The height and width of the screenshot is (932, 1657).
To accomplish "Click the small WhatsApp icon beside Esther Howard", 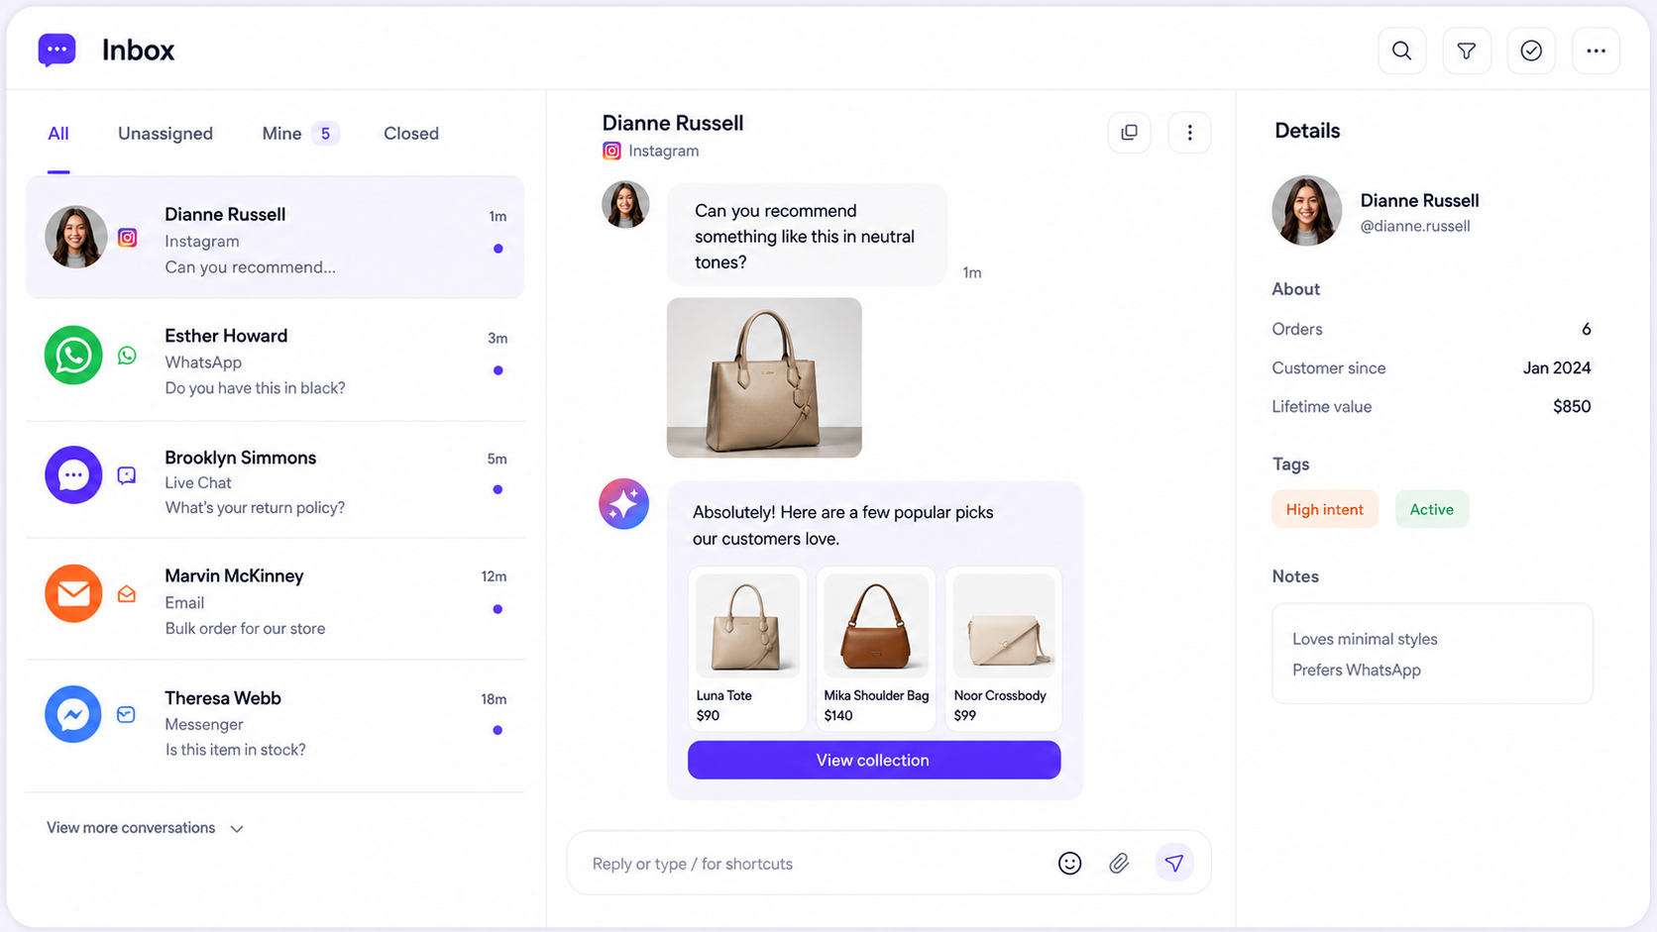I will pos(127,356).
